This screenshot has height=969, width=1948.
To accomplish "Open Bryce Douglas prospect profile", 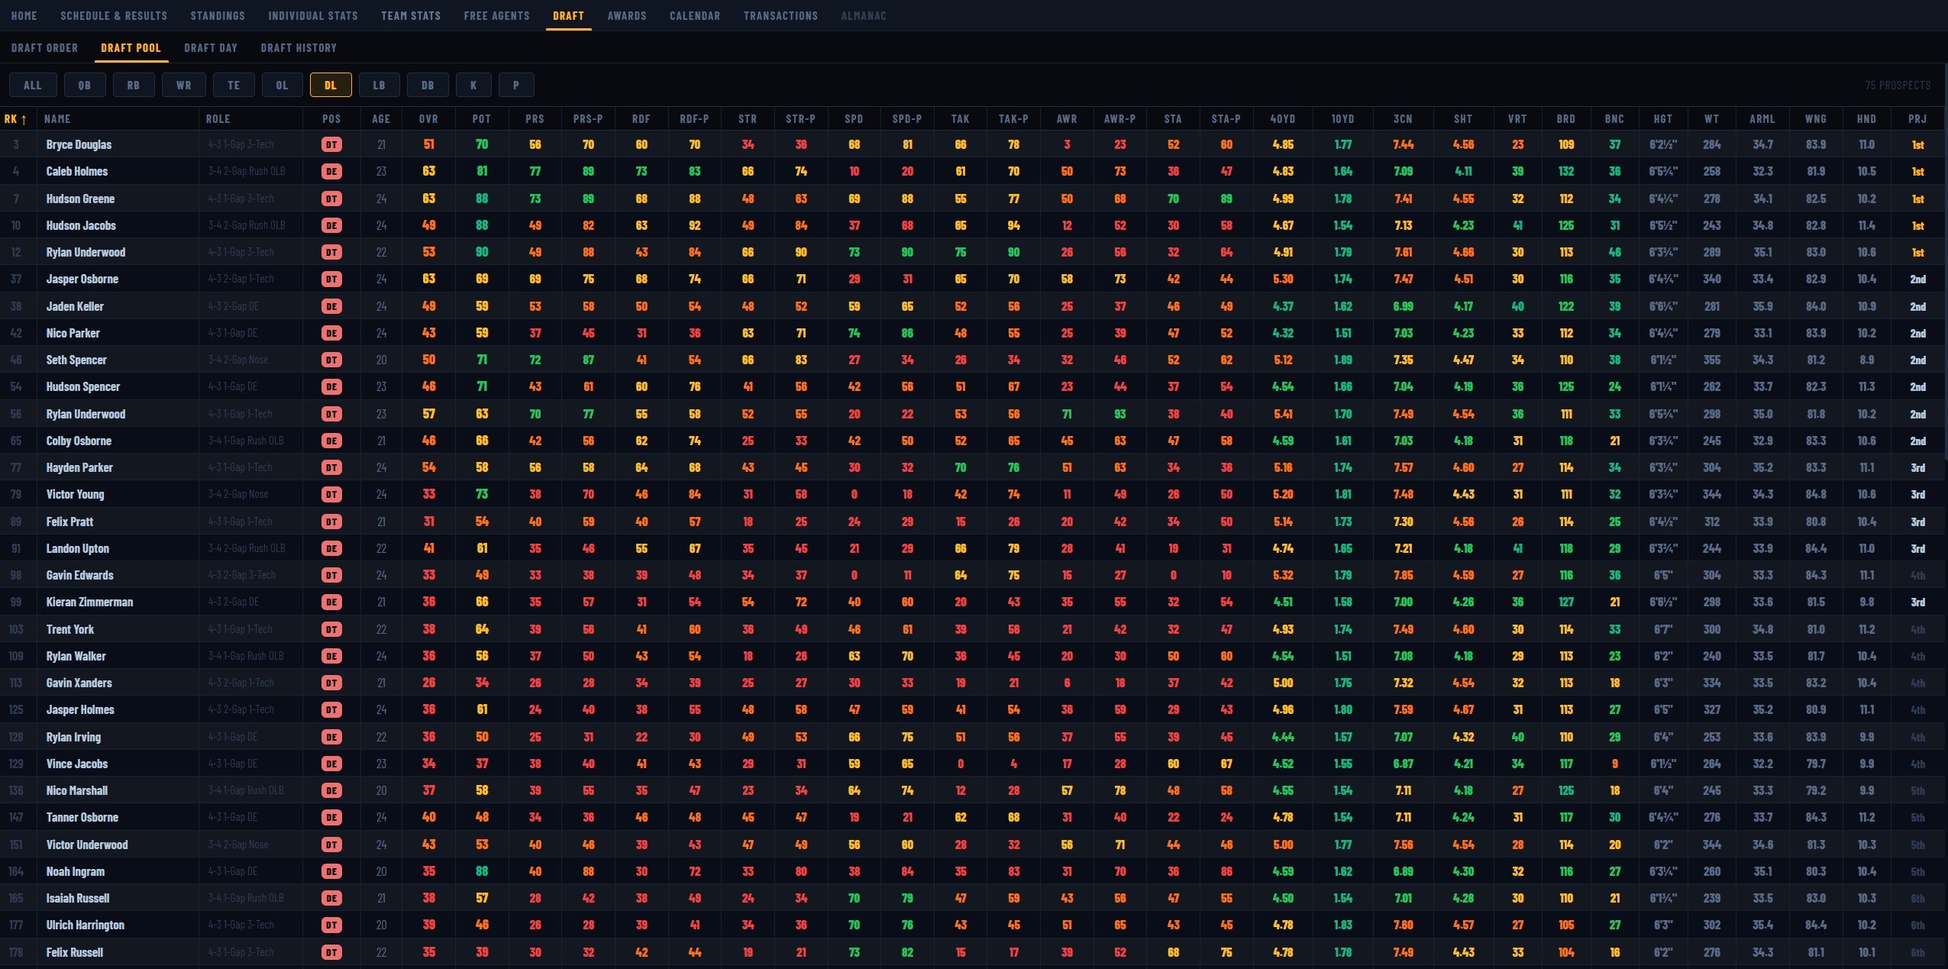I will (x=79, y=144).
